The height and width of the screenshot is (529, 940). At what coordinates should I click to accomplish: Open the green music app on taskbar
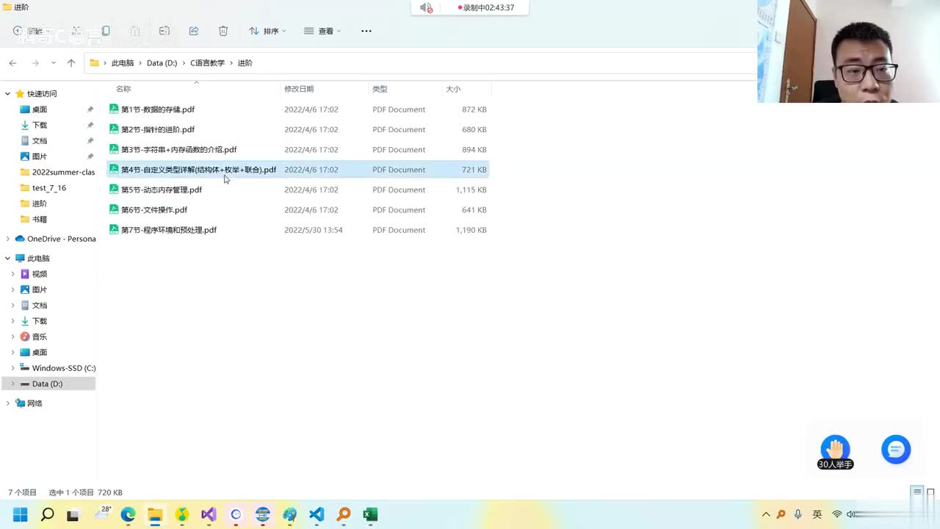tap(182, 514)
